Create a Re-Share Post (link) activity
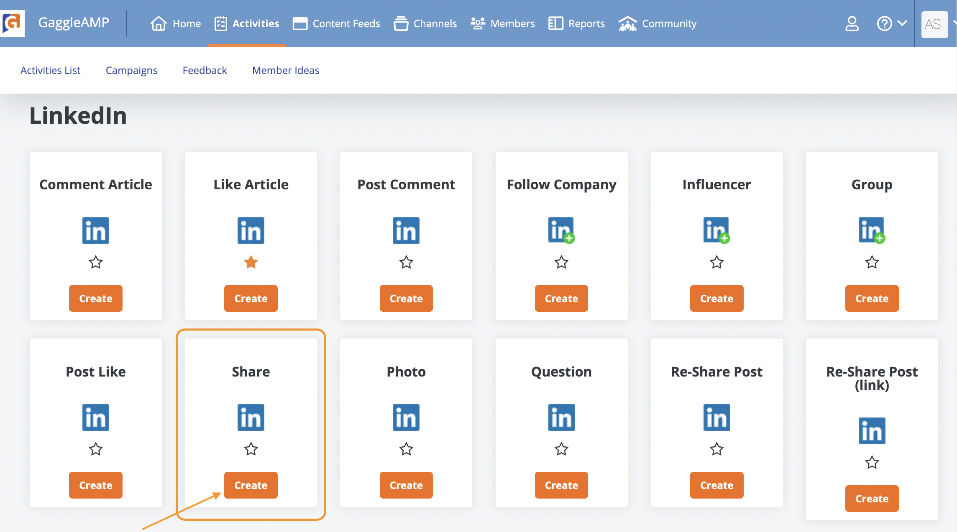This screenshot has width=957, height=532. [x=872, y=499]
